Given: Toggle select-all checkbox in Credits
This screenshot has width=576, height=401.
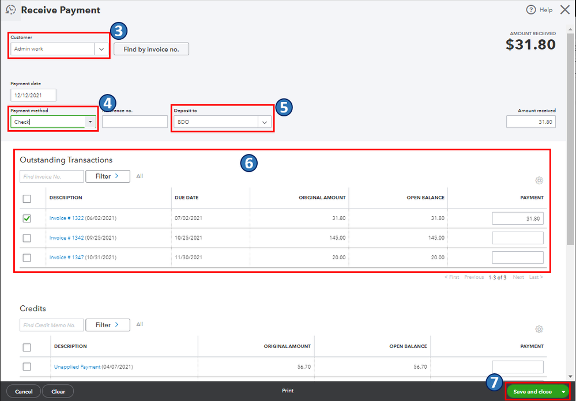Looking at the screenshot, I should (27, 347).
